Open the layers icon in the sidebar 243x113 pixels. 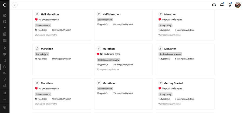pos(5,22)
